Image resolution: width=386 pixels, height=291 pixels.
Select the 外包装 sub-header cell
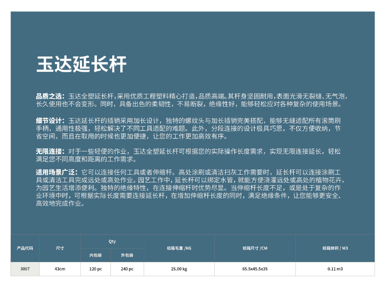[127, 255]
